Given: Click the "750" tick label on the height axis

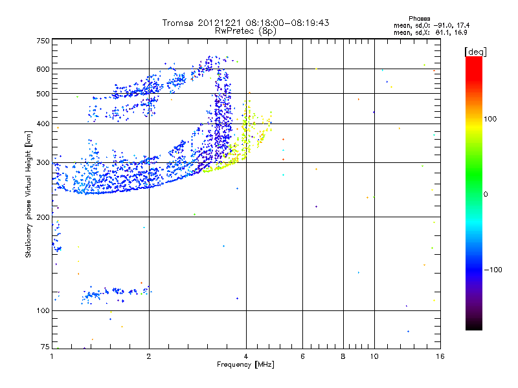Looking at the screenshot, I should click(43, 41).
